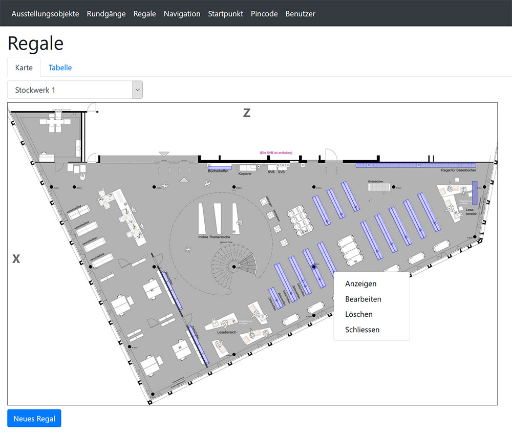The width and height of the screenshot is (512, 435).
Task: Choose Schliessen to close the context menu
Action: tap(362, 330)
